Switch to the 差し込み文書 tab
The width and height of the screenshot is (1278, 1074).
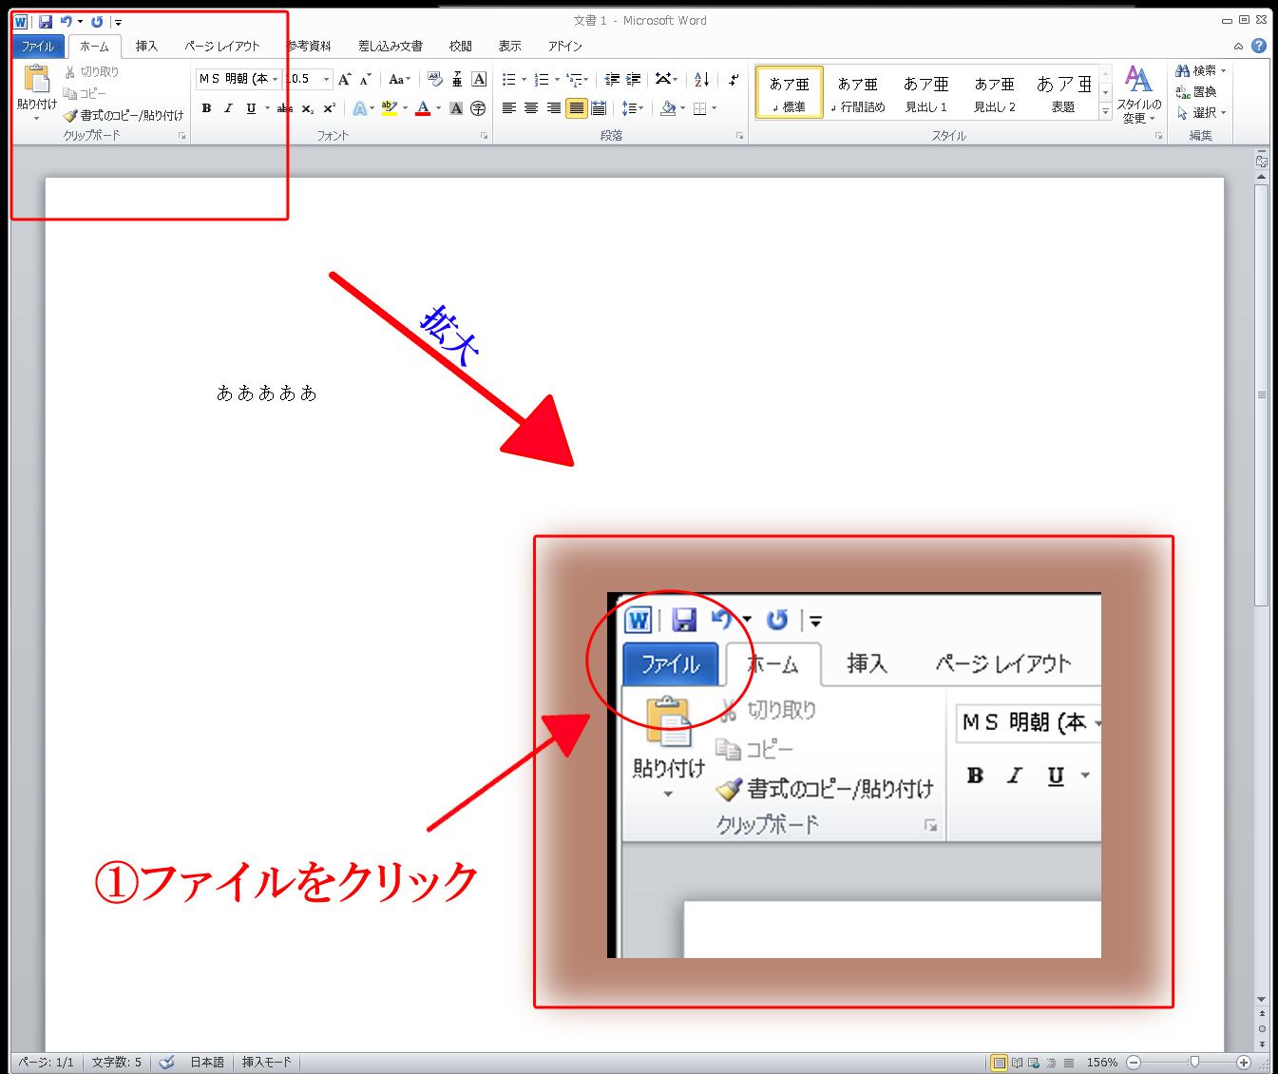click(x=391, y=46)
